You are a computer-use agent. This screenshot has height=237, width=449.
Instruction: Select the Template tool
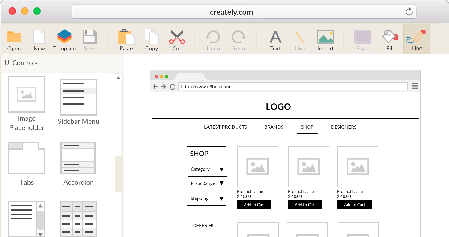click(64, 39)
